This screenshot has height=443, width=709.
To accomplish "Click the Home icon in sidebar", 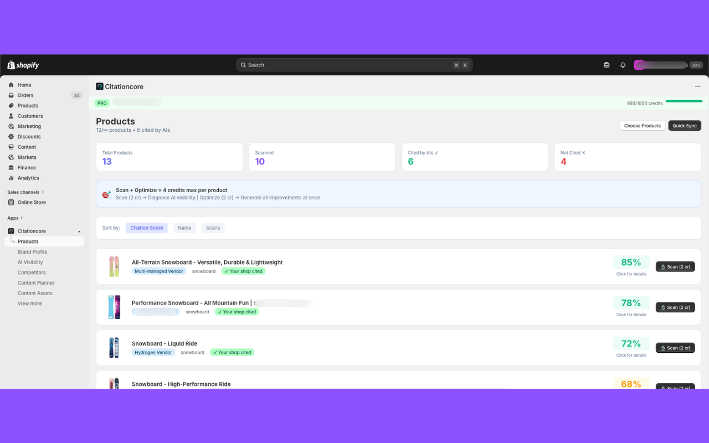I will [x=11, y=85].
